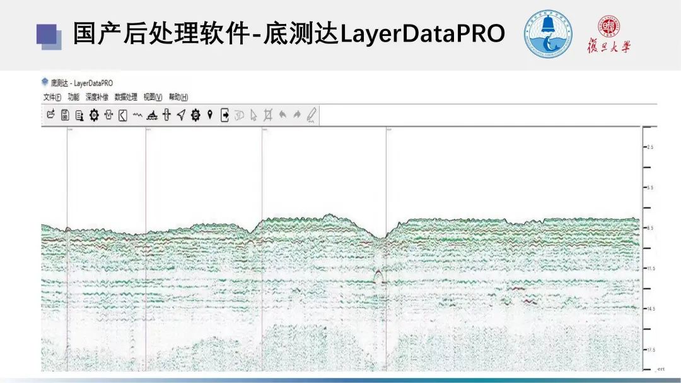This screenshot has height=383, width=681.
Task: Click the 8.5 depth scale label
Action: [650, 228]
